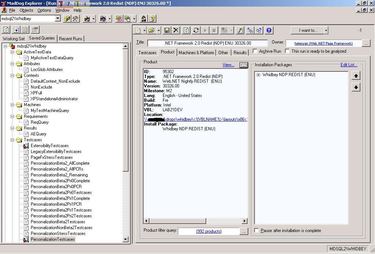Viewport: 375px width, 254px height.
Task: Save the run with the floppy disk icon
Action: click(x=167, y=30)
